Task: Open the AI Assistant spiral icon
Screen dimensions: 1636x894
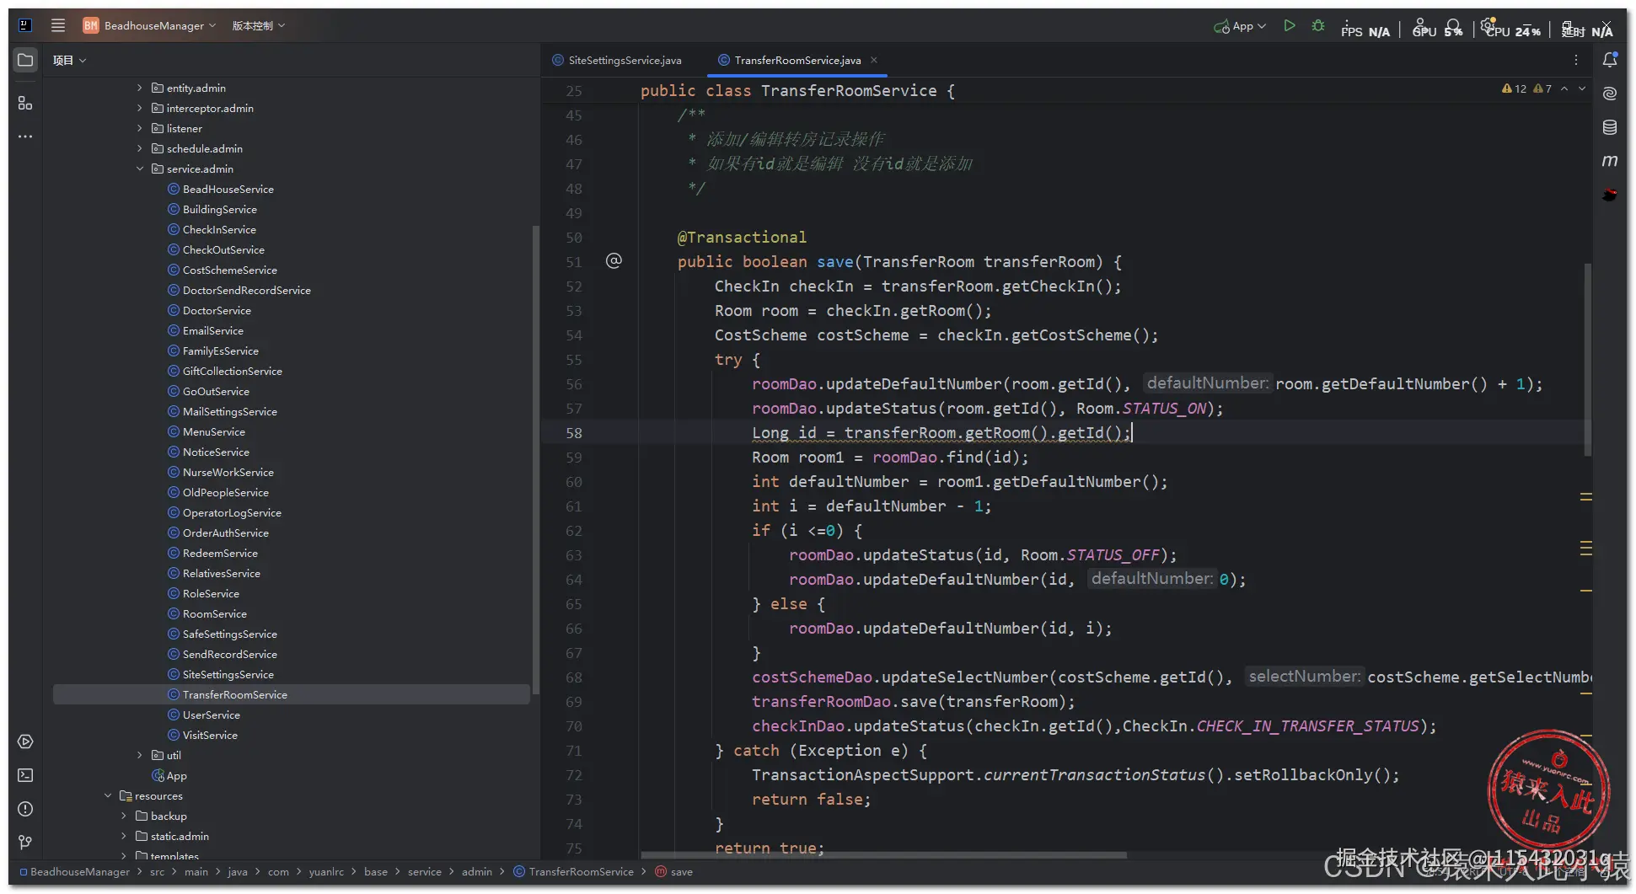Action: click(x=1610, y=94)
